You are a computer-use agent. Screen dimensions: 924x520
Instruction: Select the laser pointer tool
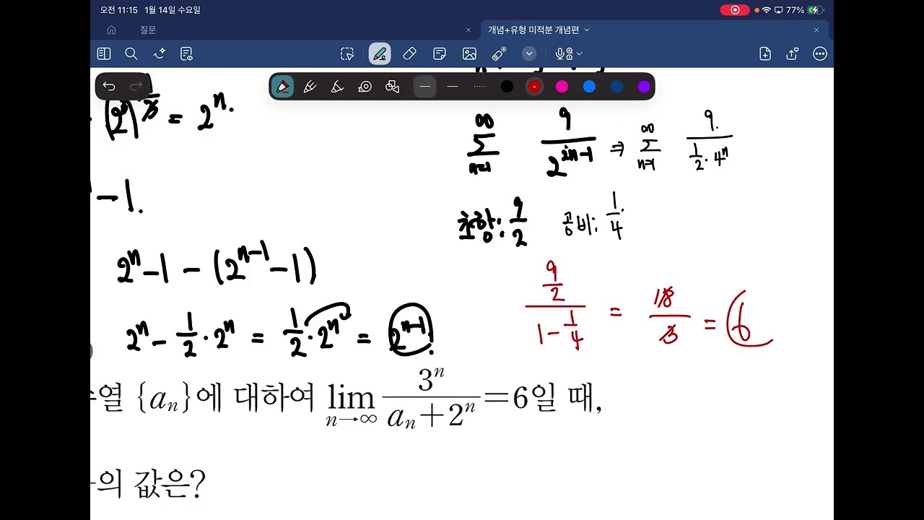coord(500,53)
